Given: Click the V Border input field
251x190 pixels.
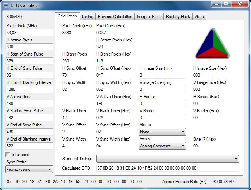Looking at the screenshot, I should coord(162,118).
